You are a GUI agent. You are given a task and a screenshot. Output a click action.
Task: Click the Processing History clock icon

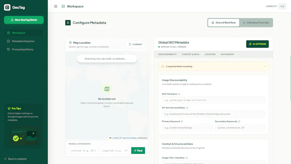[8, 50]
